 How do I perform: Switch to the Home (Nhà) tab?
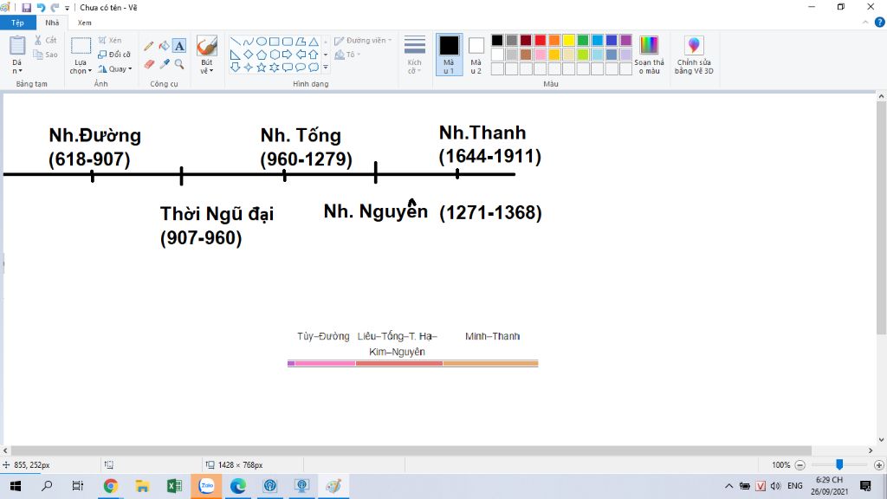pos(52,23)
